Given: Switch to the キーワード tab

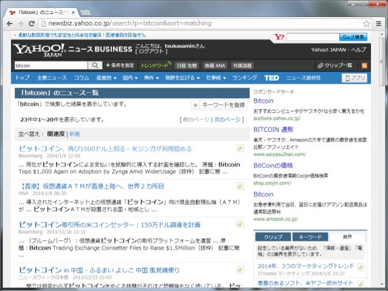Looking at the screenshot, I should pos(310,237).
